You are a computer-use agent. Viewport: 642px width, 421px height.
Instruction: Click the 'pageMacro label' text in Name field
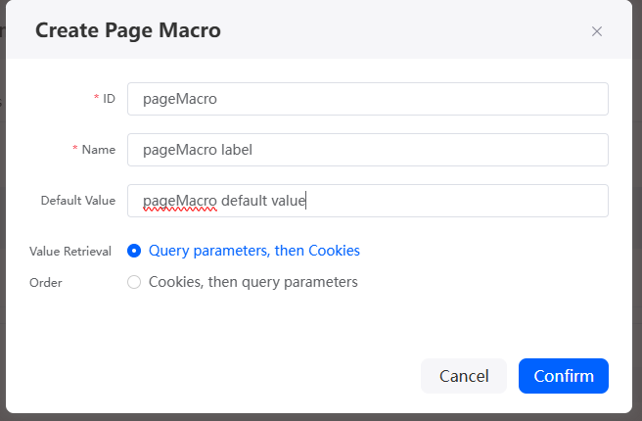[x=198, y=150]
